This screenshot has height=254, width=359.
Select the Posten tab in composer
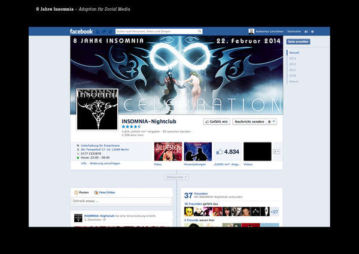(82, 192)
